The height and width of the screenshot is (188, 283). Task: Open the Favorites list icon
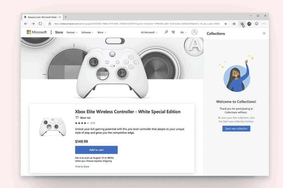234,24
